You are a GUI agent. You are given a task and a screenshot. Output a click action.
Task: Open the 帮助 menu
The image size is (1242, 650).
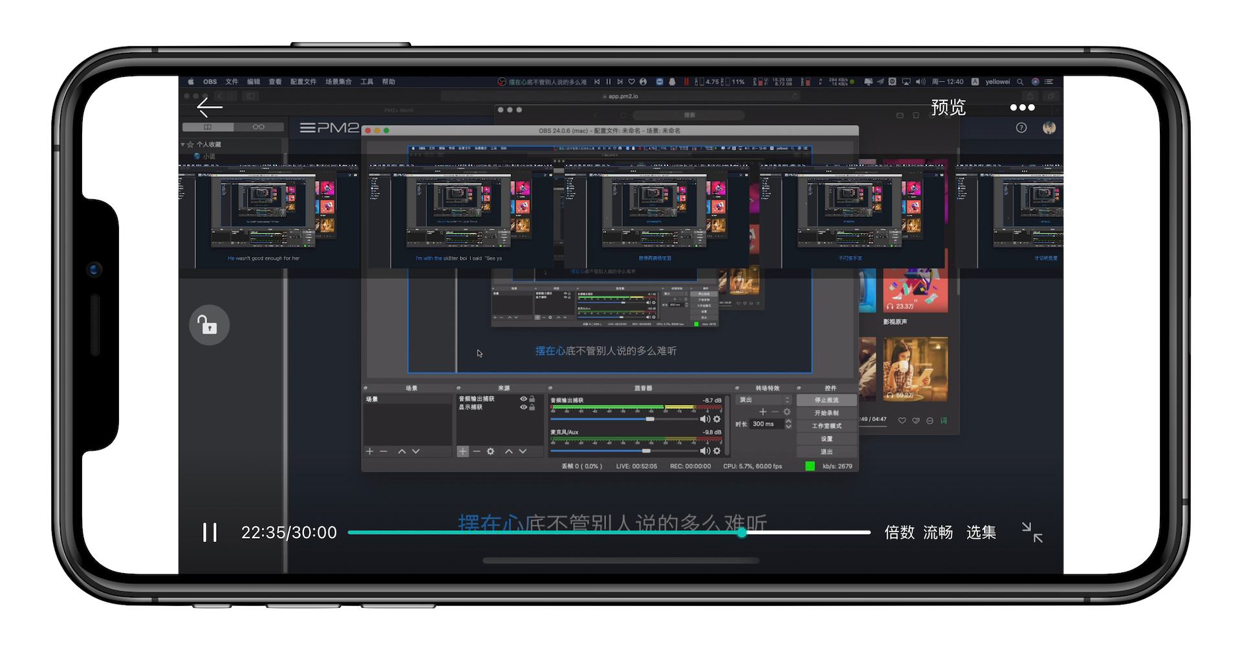tap(388, 81)
